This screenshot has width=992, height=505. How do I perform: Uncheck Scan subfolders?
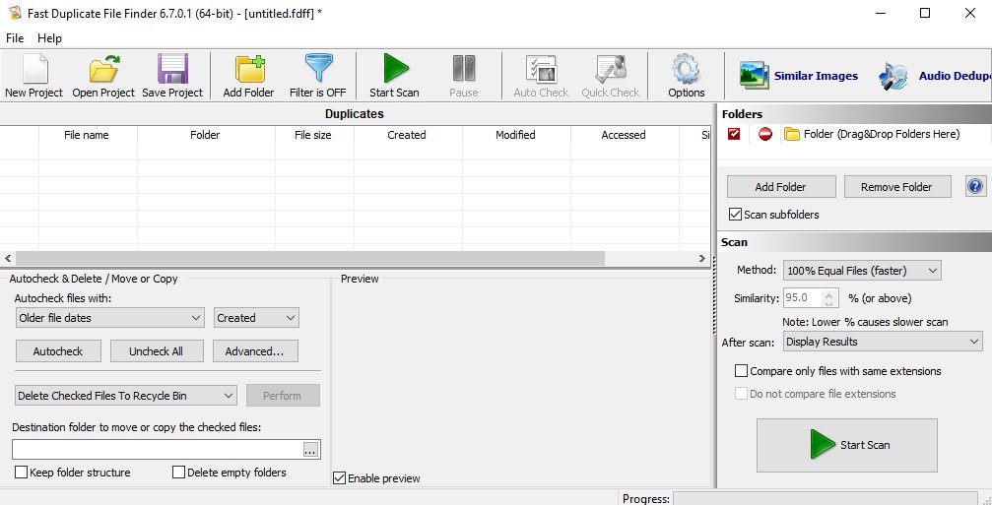tap(735, 215)
